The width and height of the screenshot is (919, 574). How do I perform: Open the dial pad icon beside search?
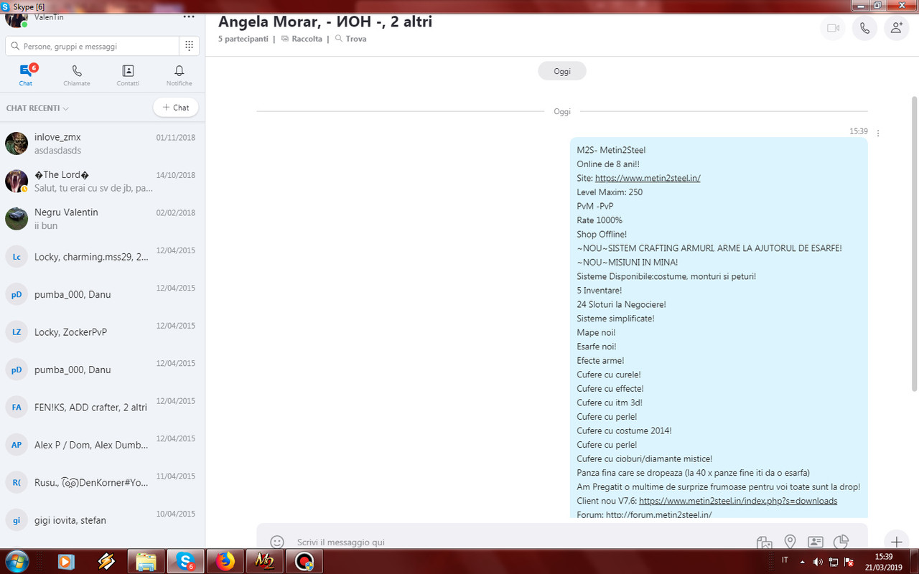[189, 46]
